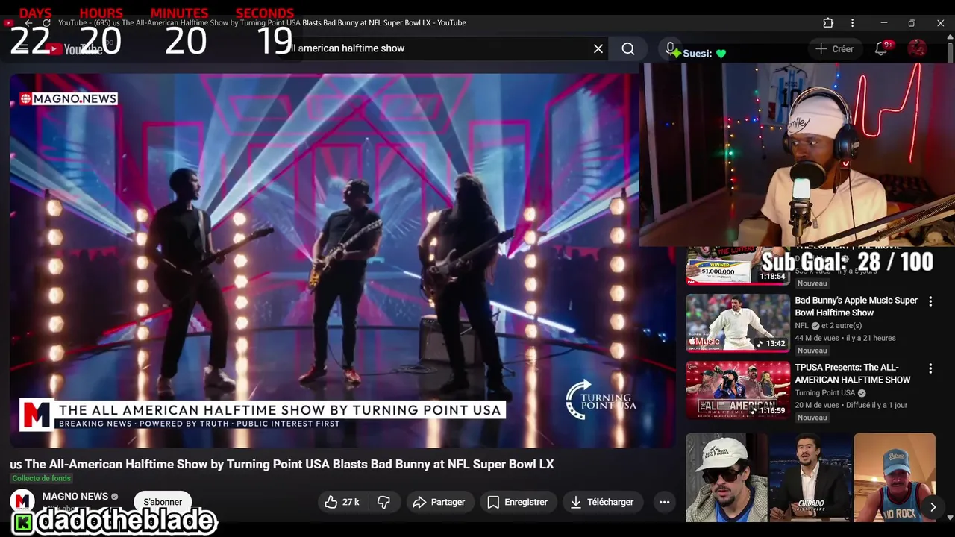
Task: Subscribe using the S'abonner button
Action: click(x=163, y=502)
